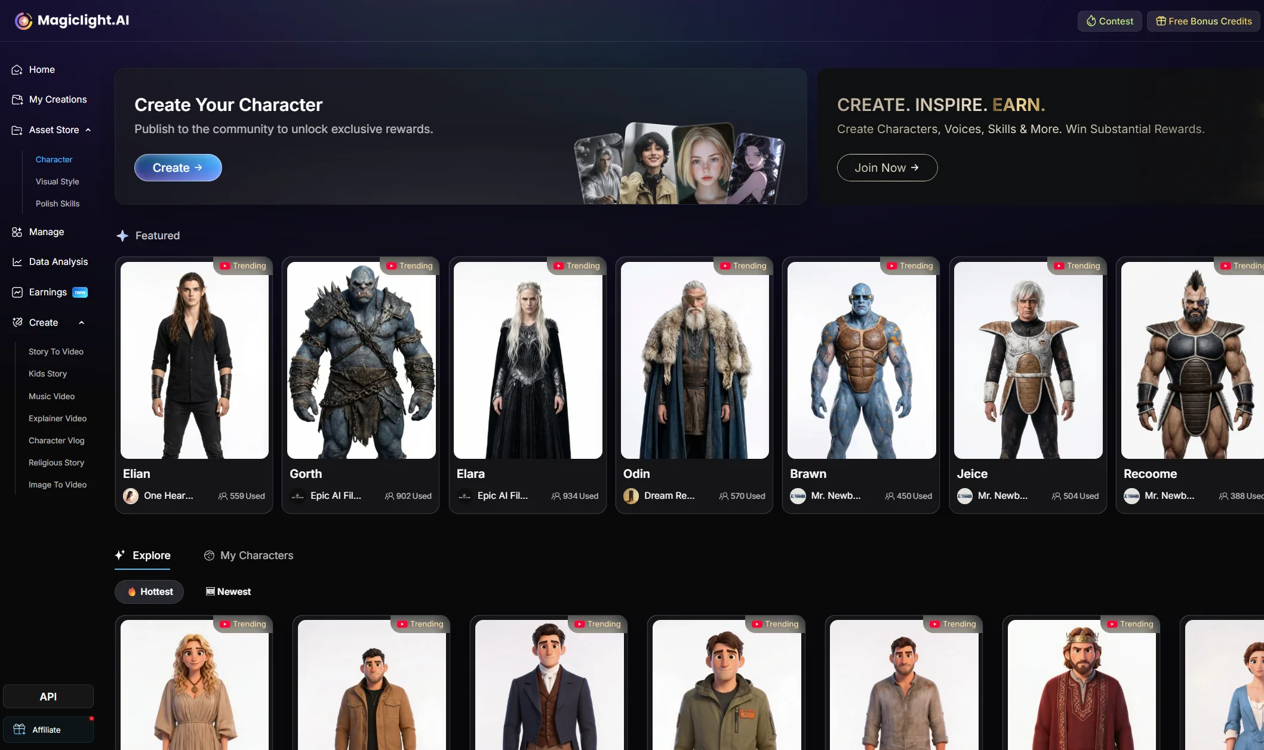
Task: Open the Elian character card
Action: (x=194, y=385)
